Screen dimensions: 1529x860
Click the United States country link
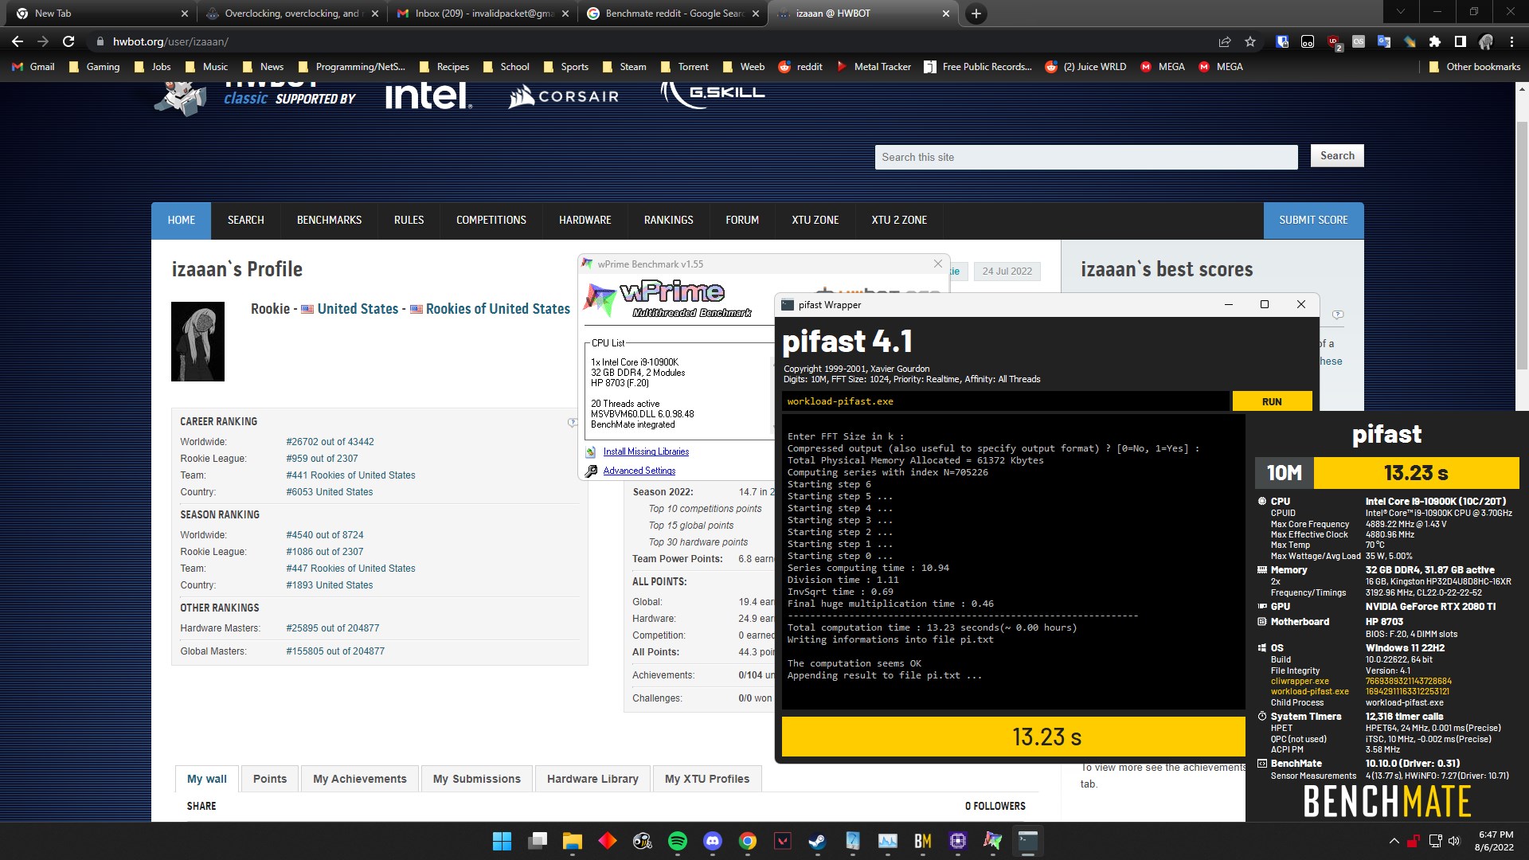358,309
